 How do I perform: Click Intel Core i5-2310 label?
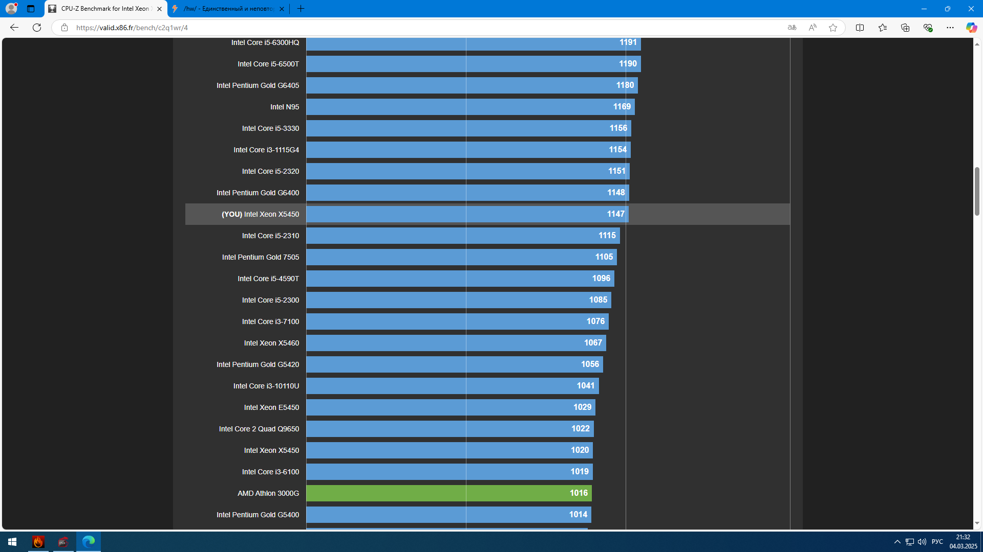tap(270, 236)
